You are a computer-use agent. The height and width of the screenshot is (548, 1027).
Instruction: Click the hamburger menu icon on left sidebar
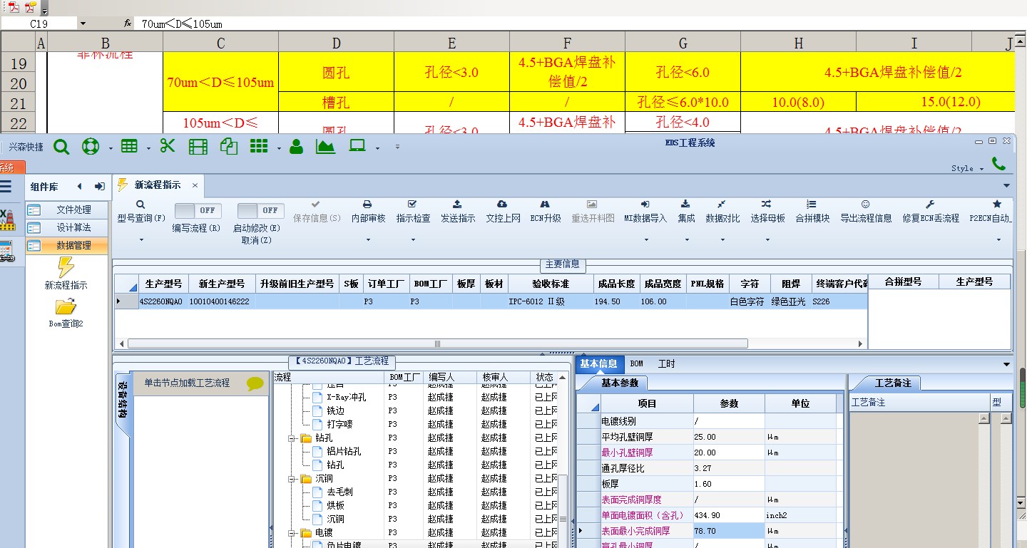pos(6,187)
